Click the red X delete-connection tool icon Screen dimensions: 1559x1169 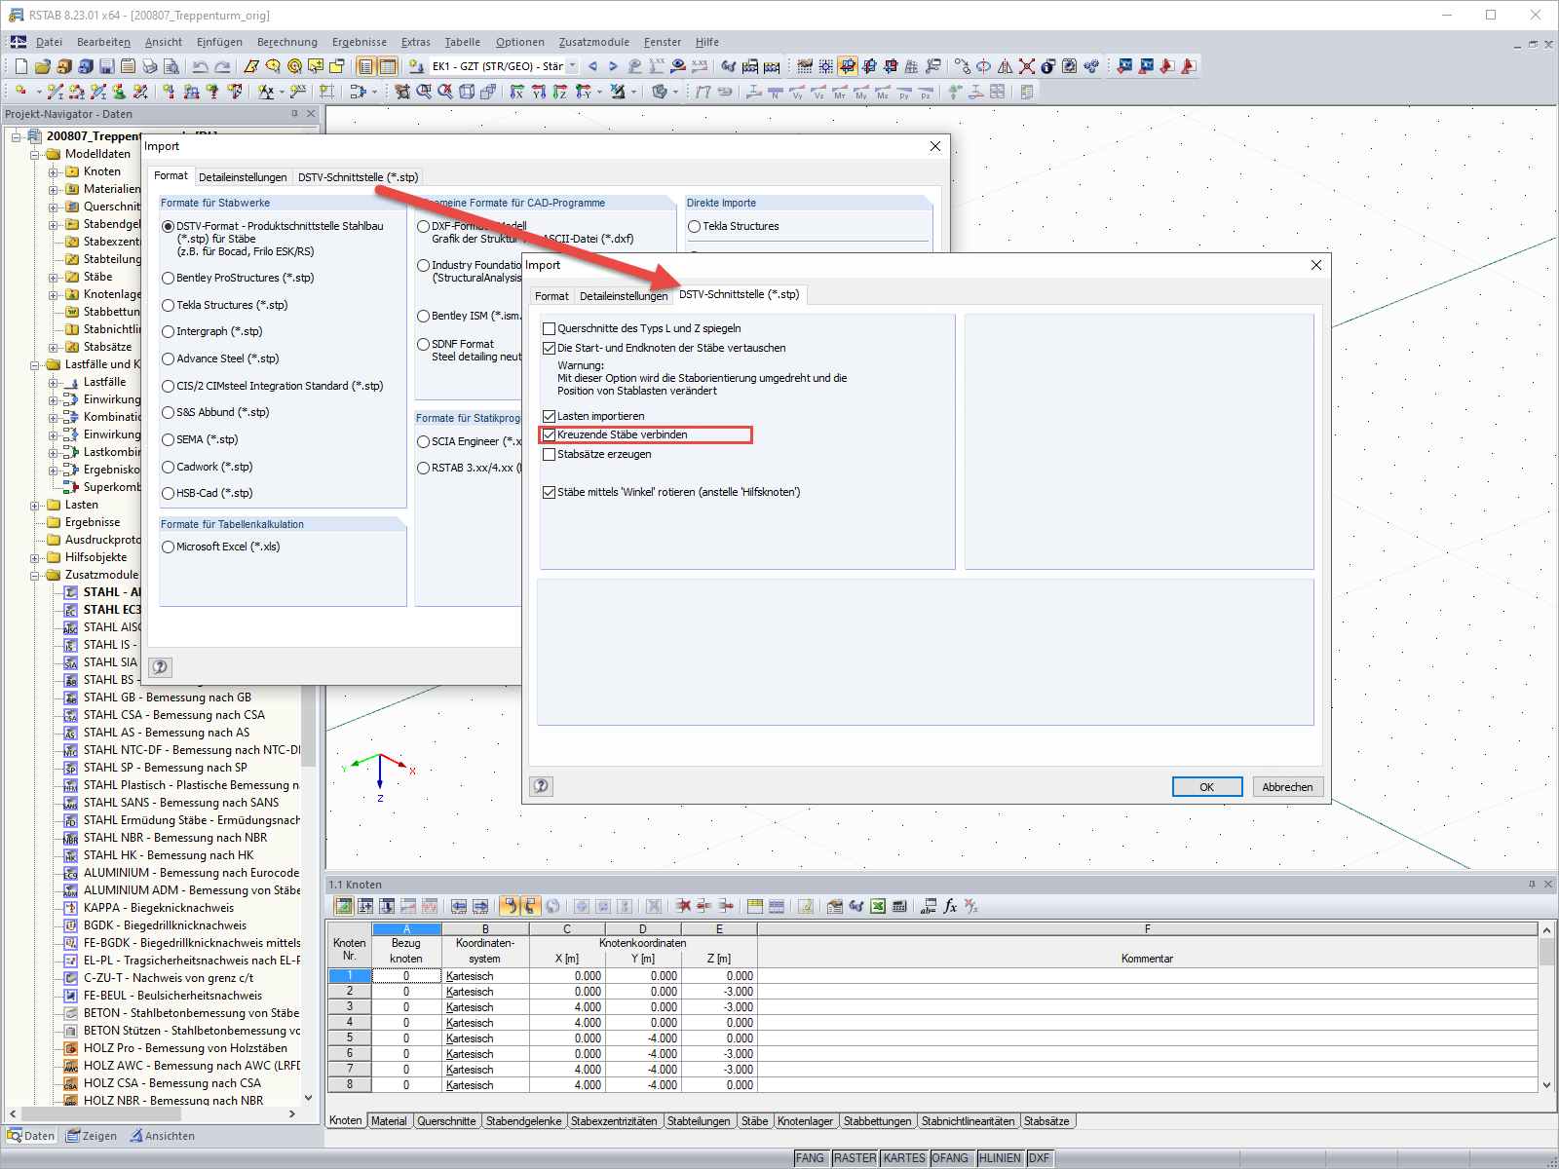[x=1027, y=66]
